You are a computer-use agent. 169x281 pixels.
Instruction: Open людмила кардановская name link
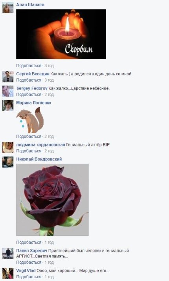40,145
